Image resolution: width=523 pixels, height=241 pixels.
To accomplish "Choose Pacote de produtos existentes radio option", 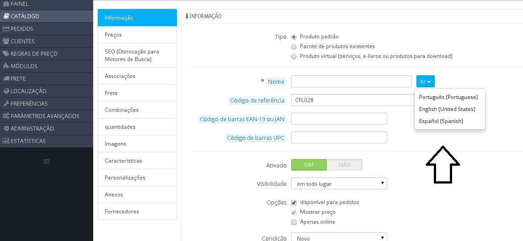I will [294, 47].
